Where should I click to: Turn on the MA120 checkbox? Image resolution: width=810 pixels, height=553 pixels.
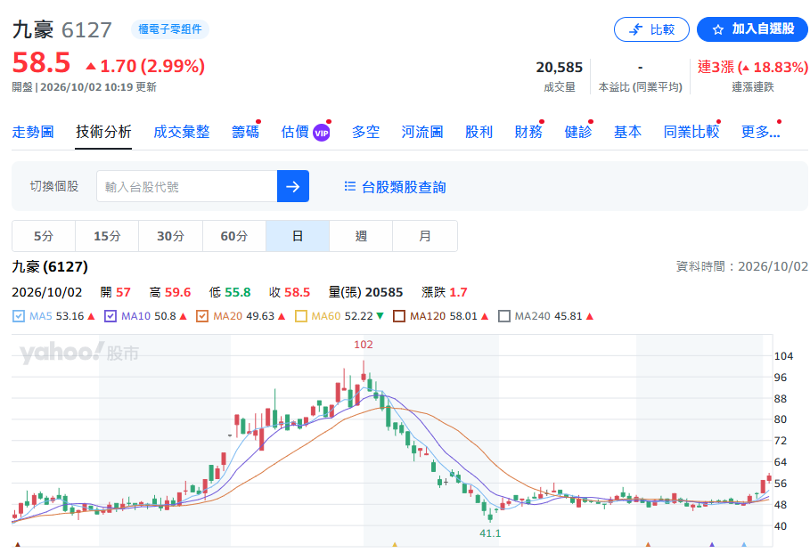pos(399,316)
